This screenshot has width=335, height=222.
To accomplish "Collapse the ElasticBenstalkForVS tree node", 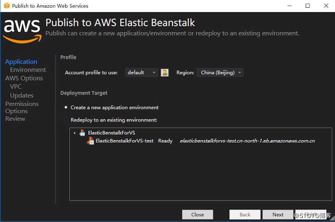I will coord(75,133).
